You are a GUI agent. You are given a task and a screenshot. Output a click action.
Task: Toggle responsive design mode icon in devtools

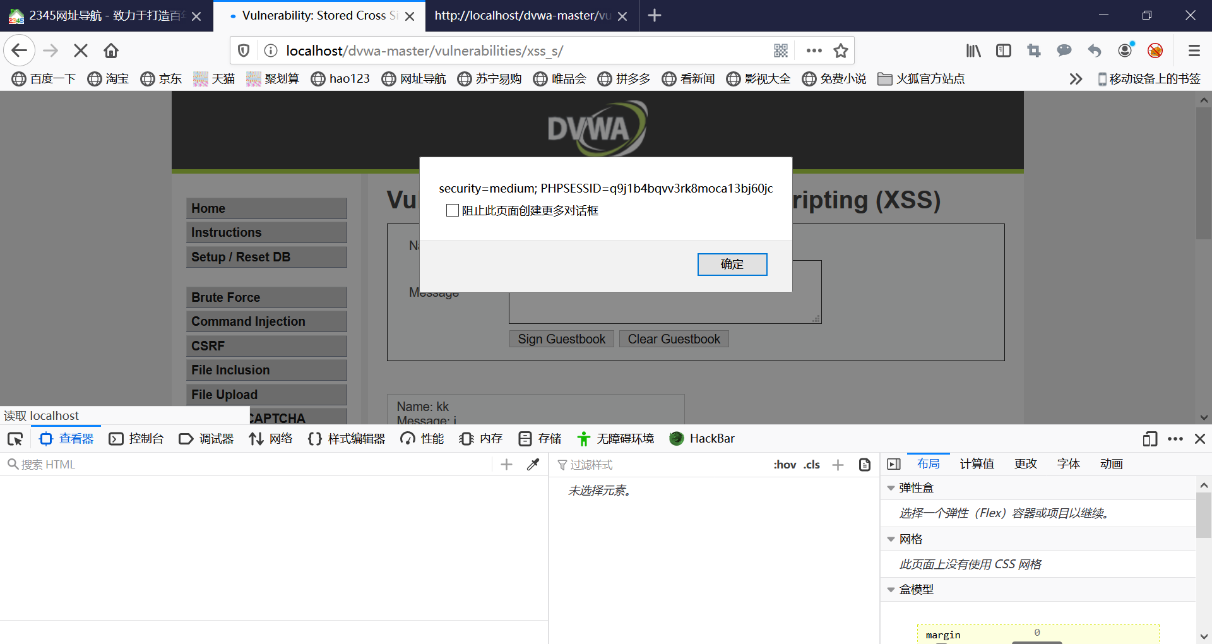tap(1150, 439)
